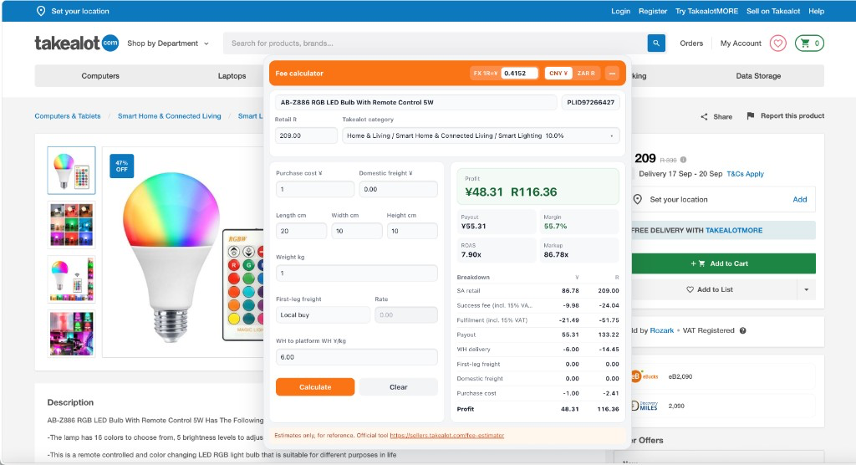Open the Data Storage tab

758,76
